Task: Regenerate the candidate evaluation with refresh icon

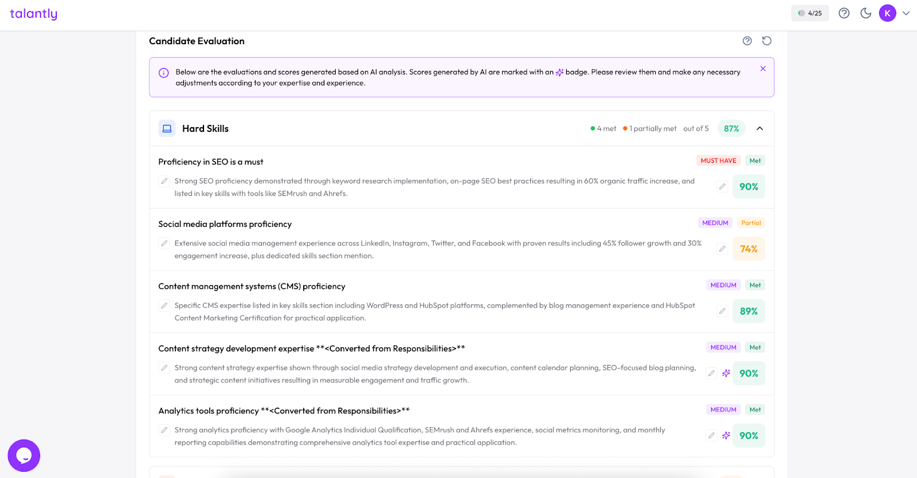Action: coord(766,41)
